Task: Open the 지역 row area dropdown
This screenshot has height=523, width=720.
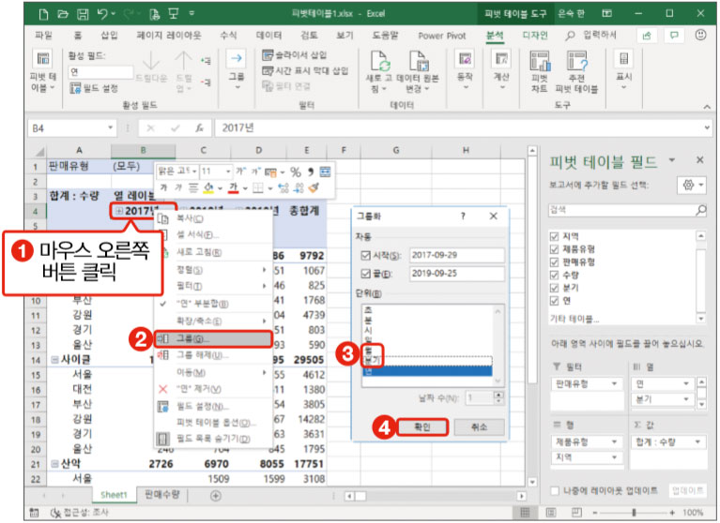Action: (x=614, y=457)
